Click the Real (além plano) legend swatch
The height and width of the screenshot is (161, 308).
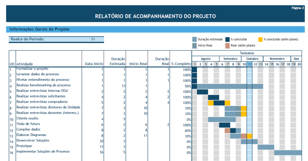[x=228, y=46]
